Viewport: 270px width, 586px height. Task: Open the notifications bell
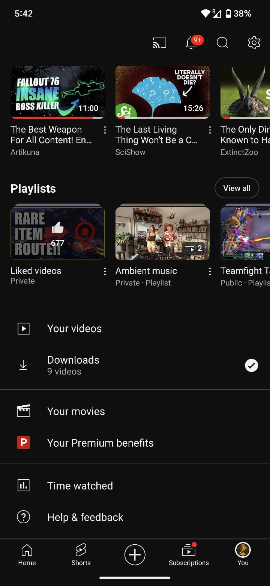(191, 43)
